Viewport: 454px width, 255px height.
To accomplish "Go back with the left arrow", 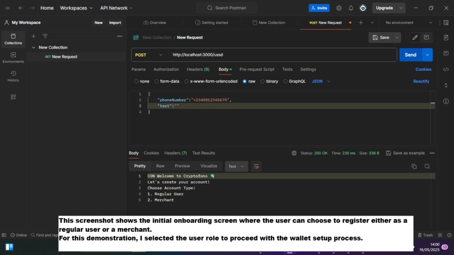I will tap(20, 8).
